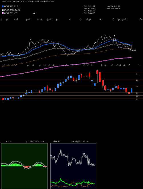The height and width of the screenshot is (189, 143).
Task: Click the 6.45 label beside the moving averages
Action: click(134, 50)
